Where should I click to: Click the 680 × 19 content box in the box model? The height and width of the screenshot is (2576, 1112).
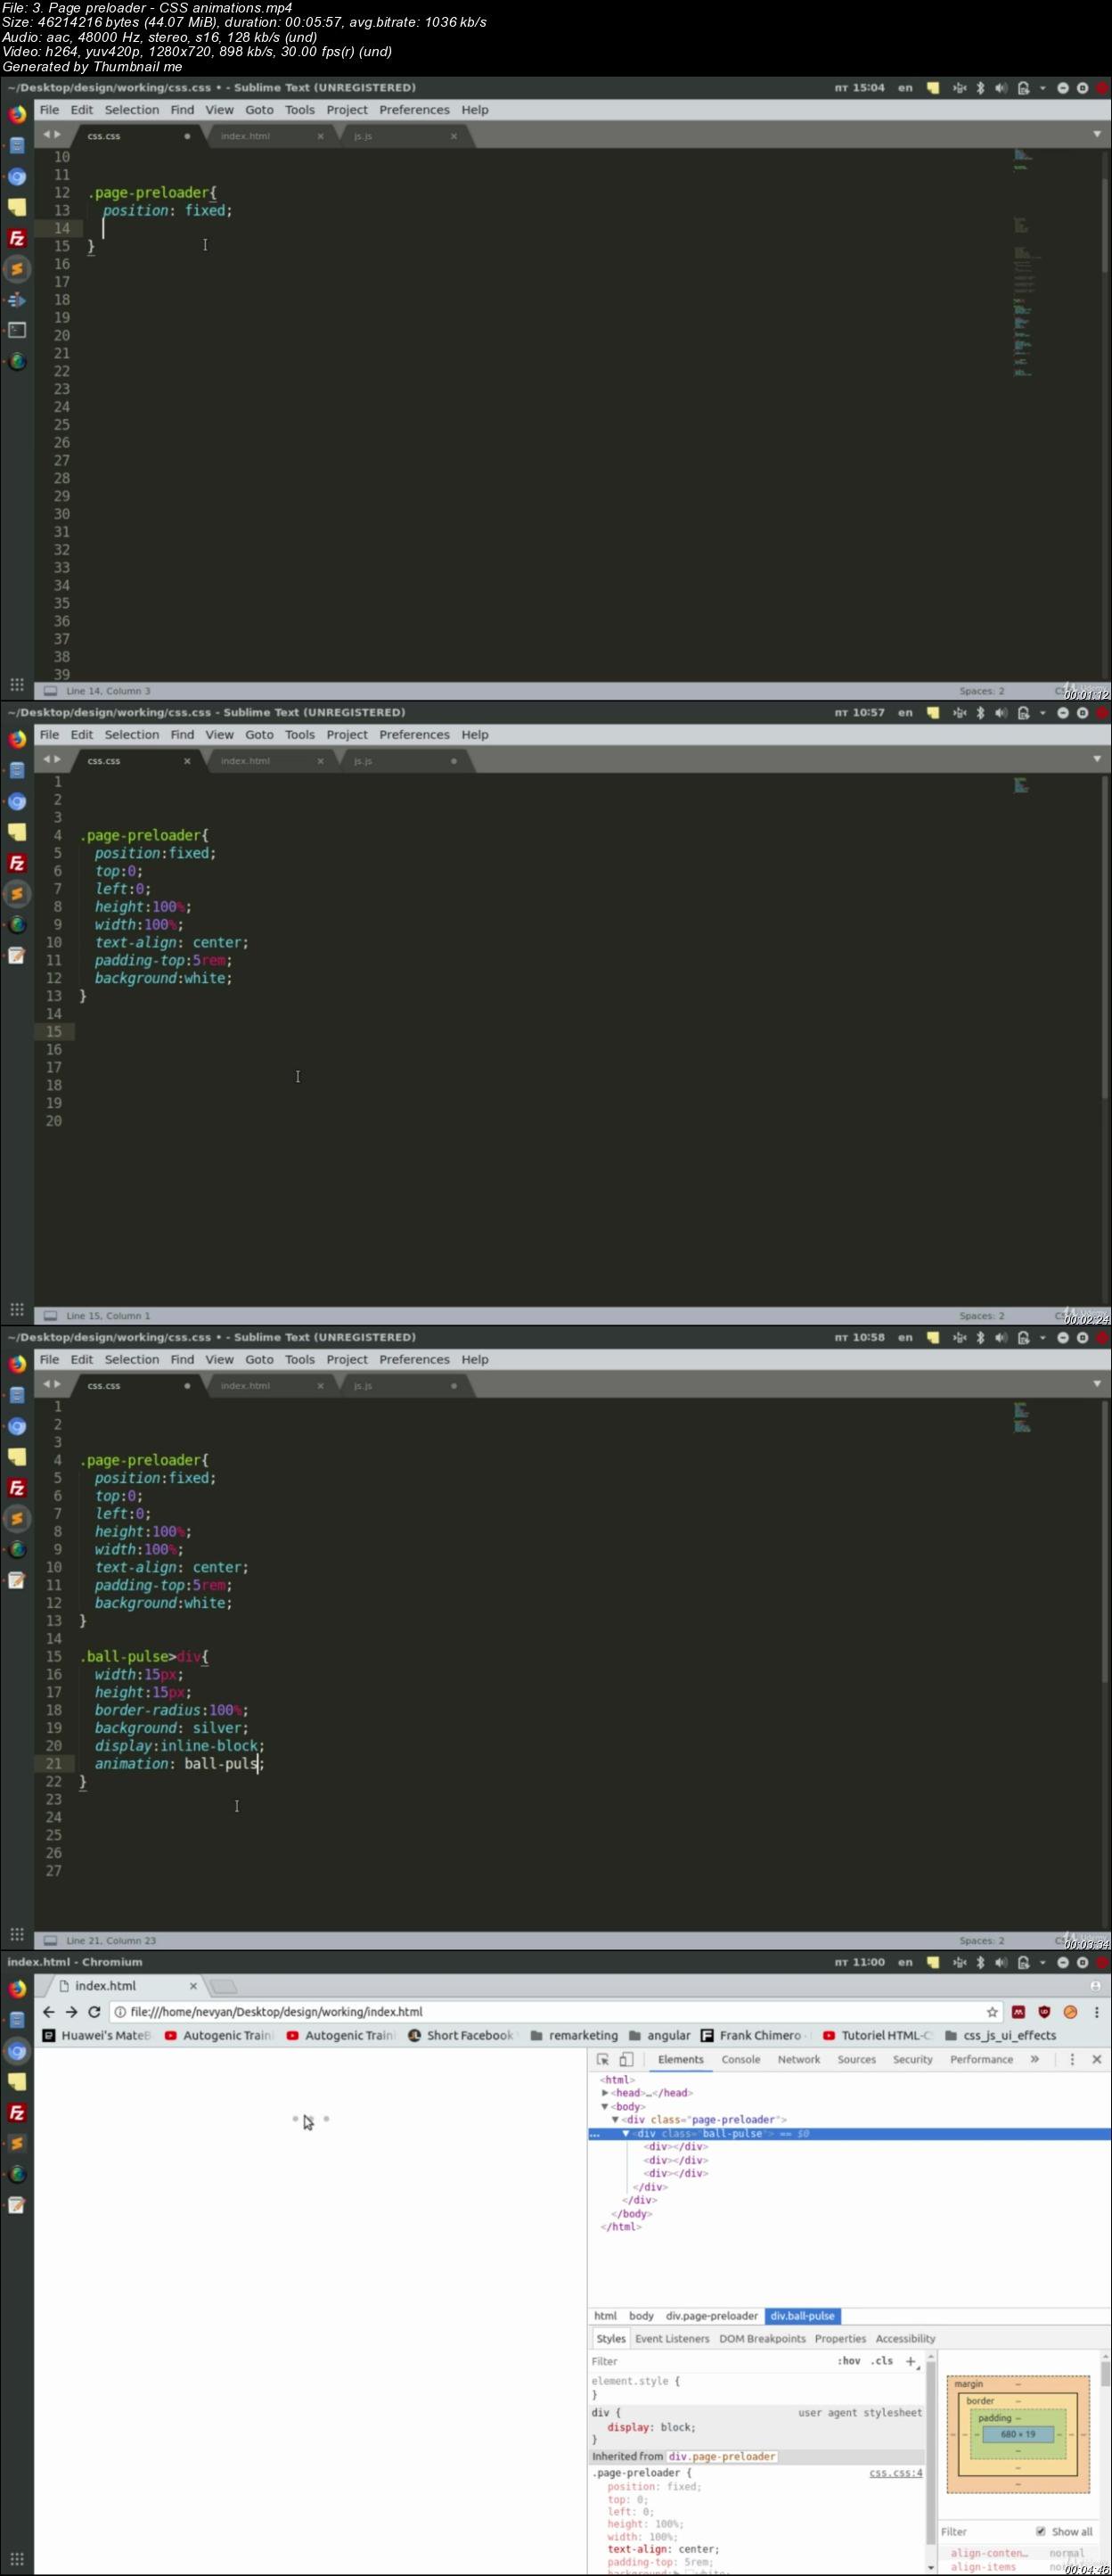(x=1018, y=2433)
